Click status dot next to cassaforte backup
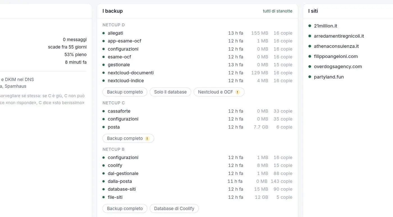 point(104,111)
